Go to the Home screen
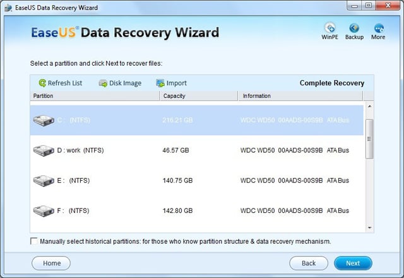The image size is (404, 278). click(x=51, y=263)
